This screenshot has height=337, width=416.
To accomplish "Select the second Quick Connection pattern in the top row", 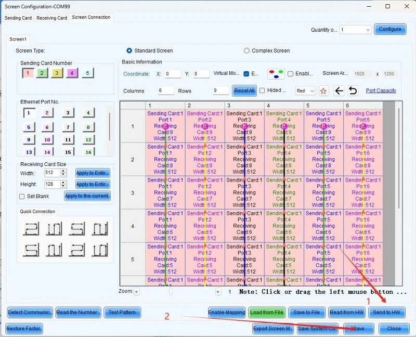I will pos(54,229).
